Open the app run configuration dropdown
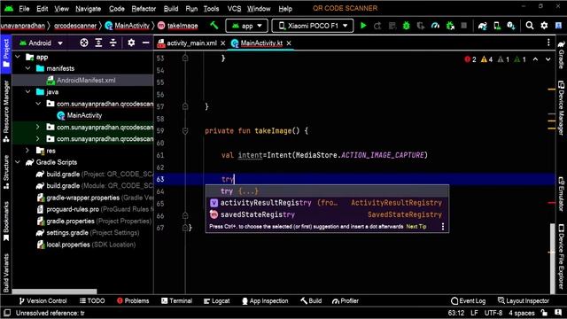This screenshot has width=567, height=319. [246, 26]
